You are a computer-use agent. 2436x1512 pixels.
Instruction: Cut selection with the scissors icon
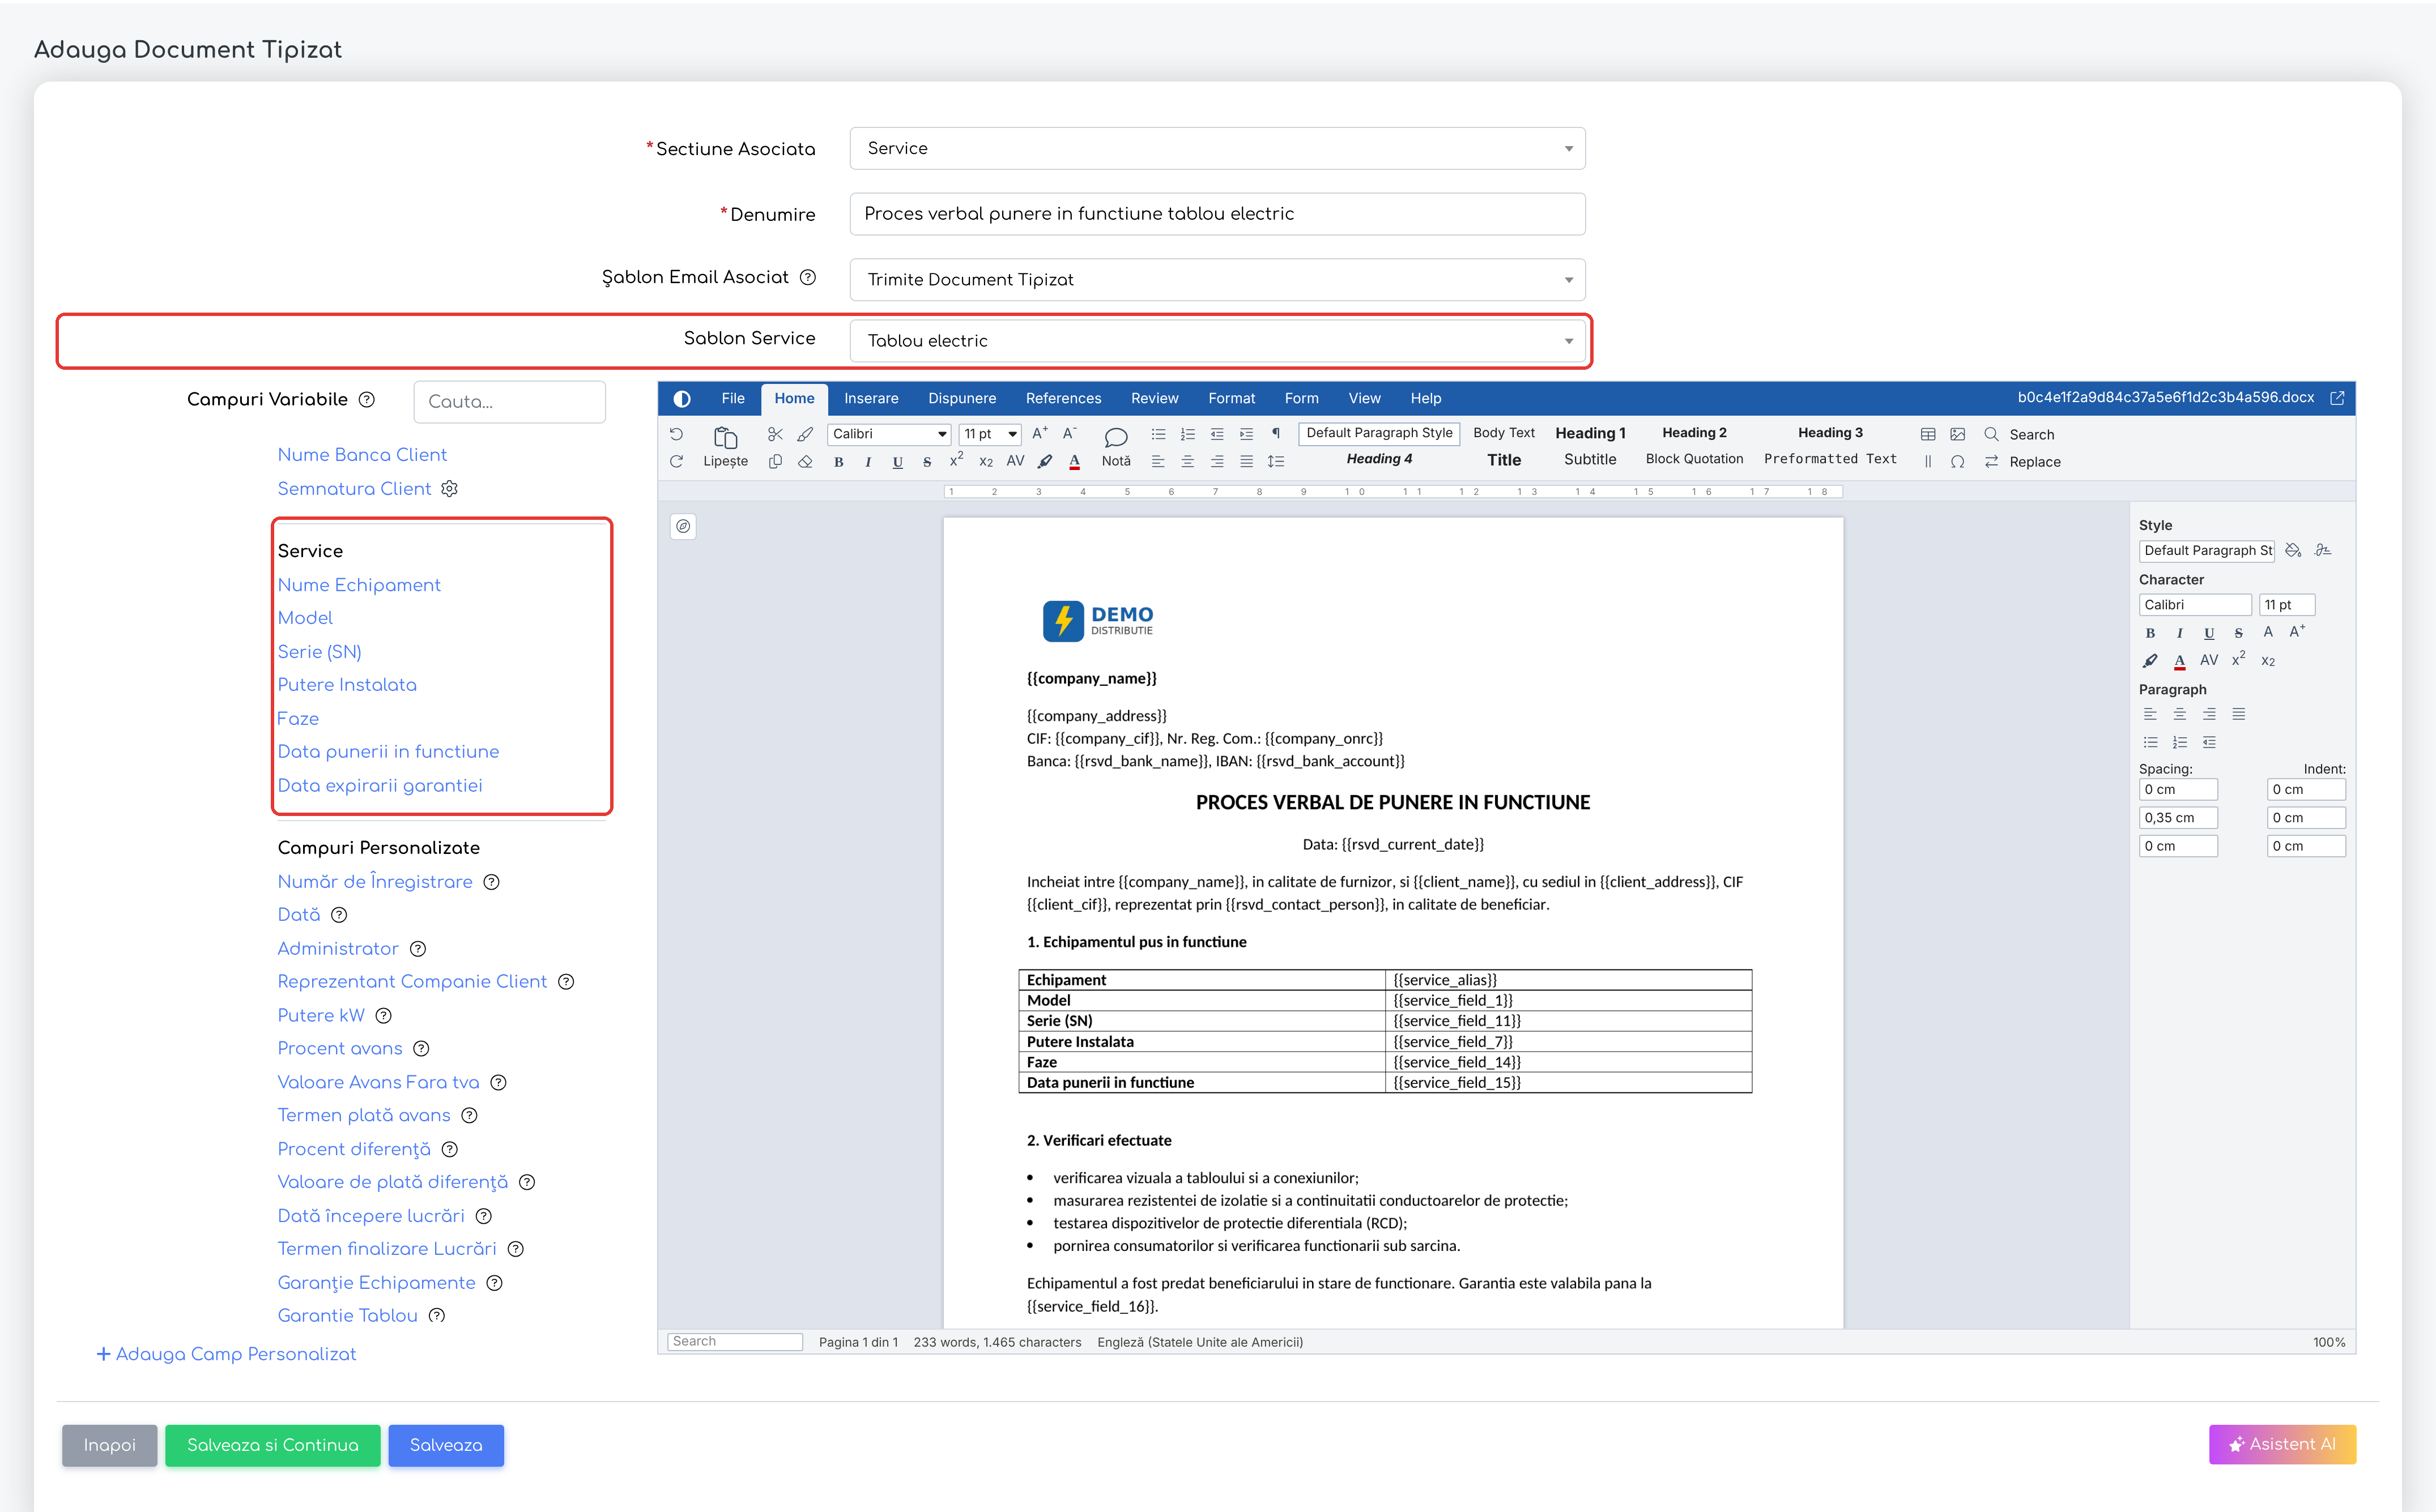pos(776,434)
